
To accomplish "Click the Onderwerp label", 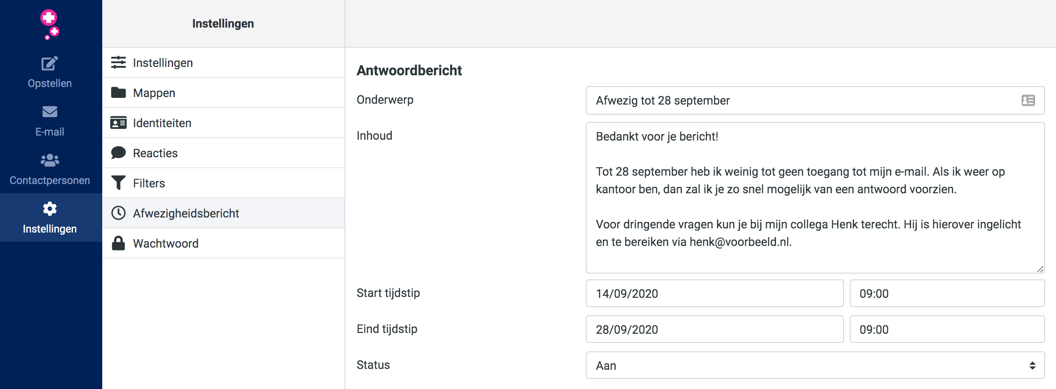I will [385, 100].
